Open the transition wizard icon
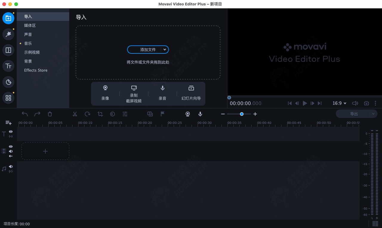Image resolution: width=382 pixels, height=228 pixels. click(150, 114)
